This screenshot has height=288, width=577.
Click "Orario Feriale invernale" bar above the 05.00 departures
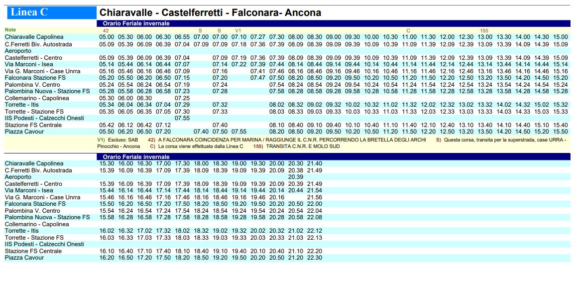[334, 23]
